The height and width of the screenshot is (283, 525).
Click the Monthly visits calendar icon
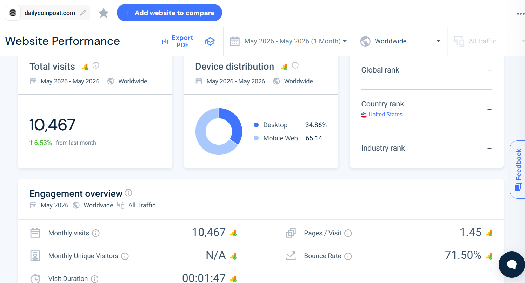coord(35,233)
